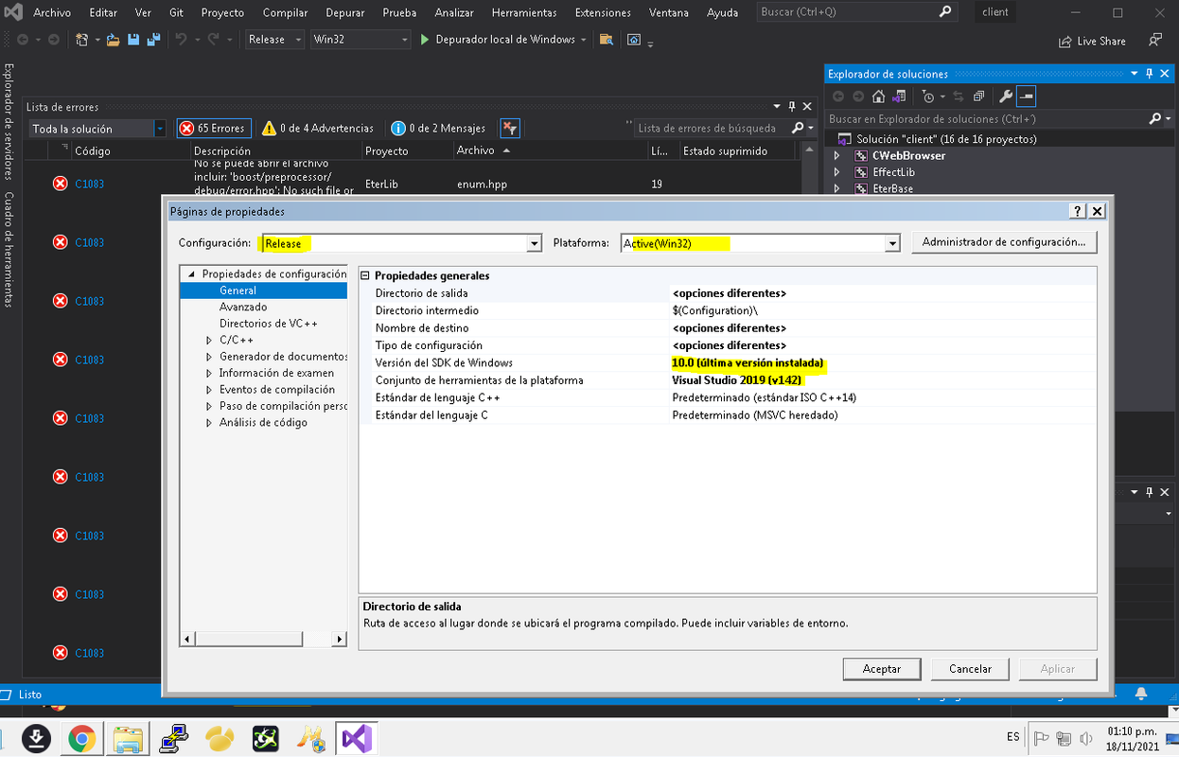This screenshot has width=1179, height=757.
Task: Click the search magnifier in Solution Explorer
Action: [x=1155, y=119]
